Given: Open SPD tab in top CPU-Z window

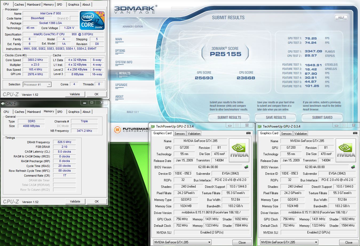Looking at the screenshot, I should 60,5.
